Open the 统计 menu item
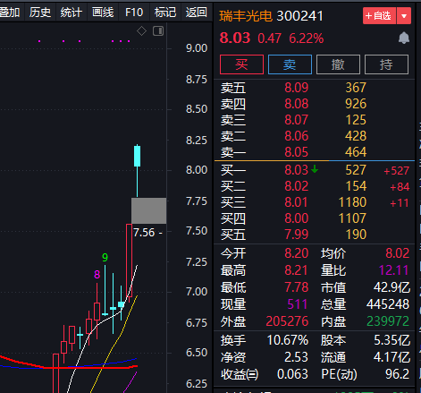Viewport: 421px width, 393px height. [71, 13]
